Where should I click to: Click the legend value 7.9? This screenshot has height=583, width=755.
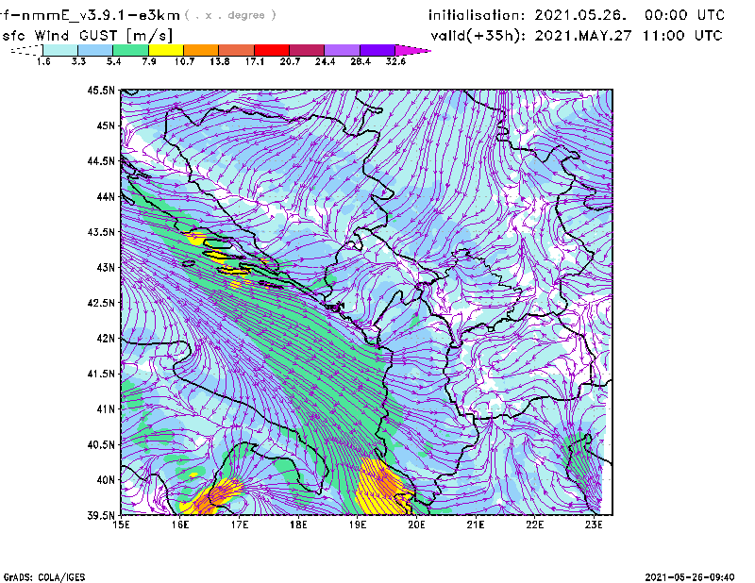pyautogui.click(x=149, y=61)
